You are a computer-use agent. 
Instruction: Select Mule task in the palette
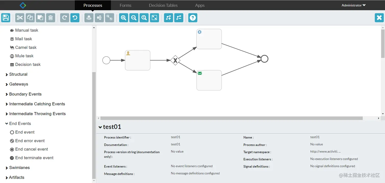pyautogui.click(x=22, y=56)
